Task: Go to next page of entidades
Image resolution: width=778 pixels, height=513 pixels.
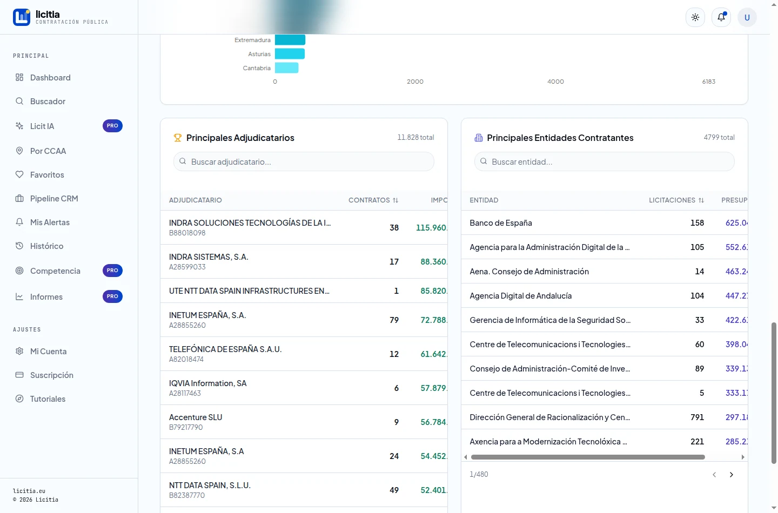Action: [732, 475]
